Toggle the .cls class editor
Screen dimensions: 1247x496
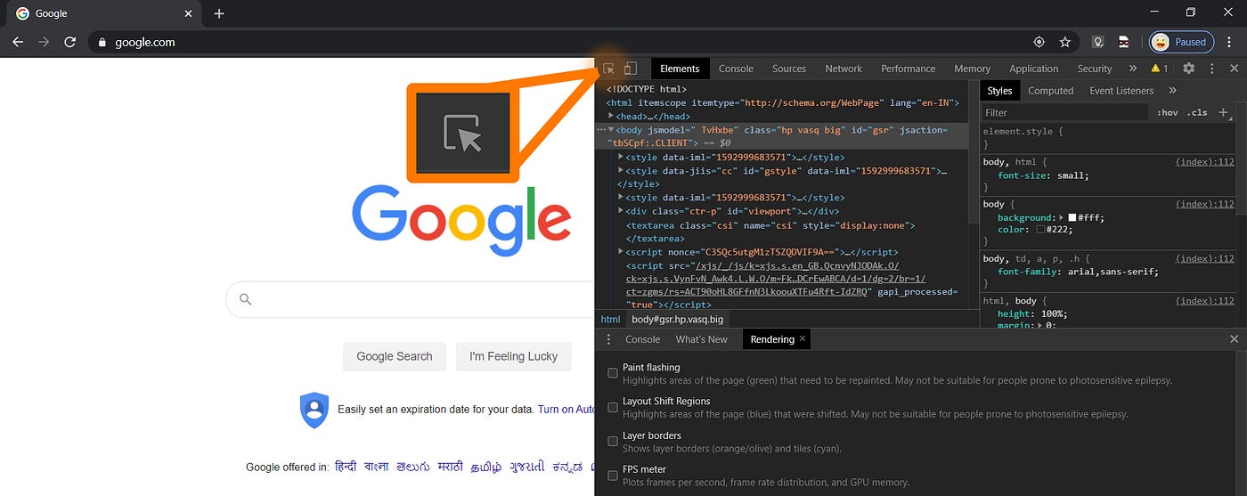pyautogui.click(x=1197, y=112)
